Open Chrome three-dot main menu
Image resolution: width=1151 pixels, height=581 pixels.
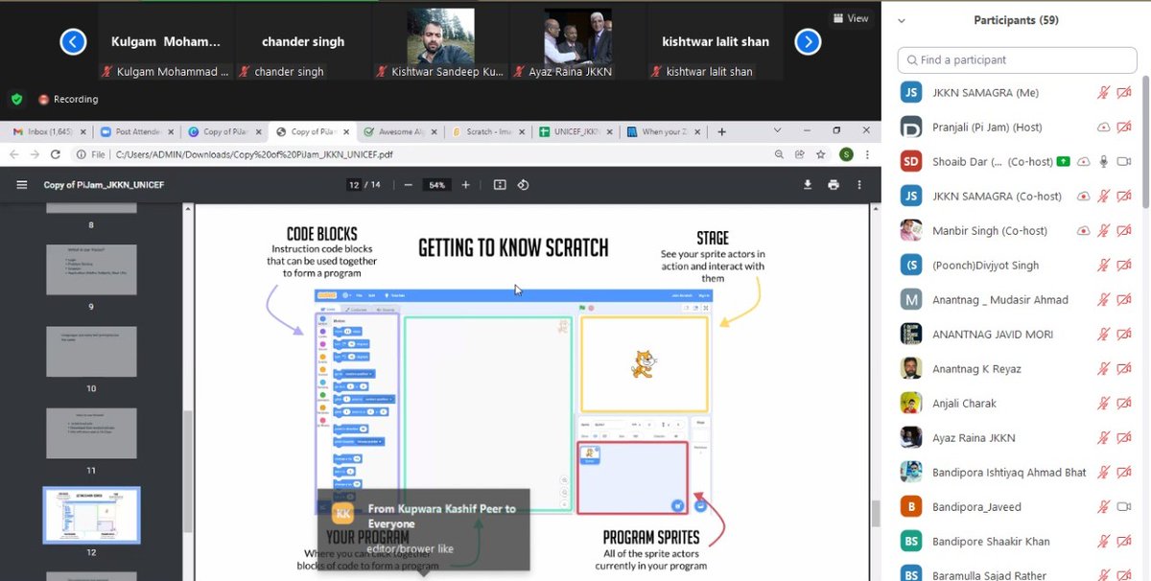click(x=867, y=153)
